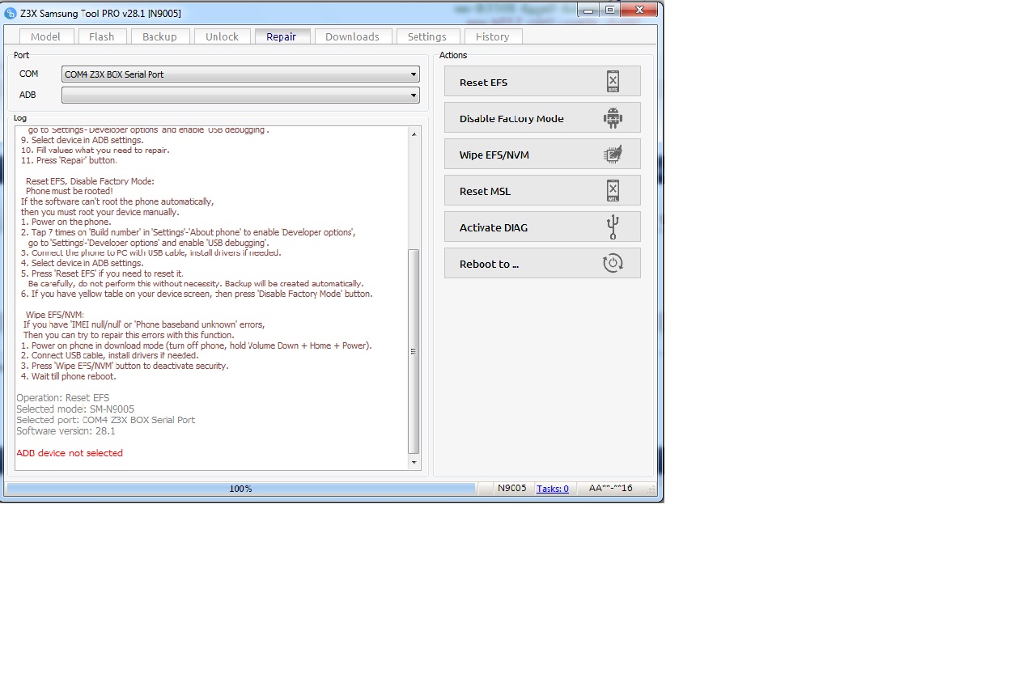
Task: Click '4. Wait till phone reboot.' line
Action: [69, 376]
